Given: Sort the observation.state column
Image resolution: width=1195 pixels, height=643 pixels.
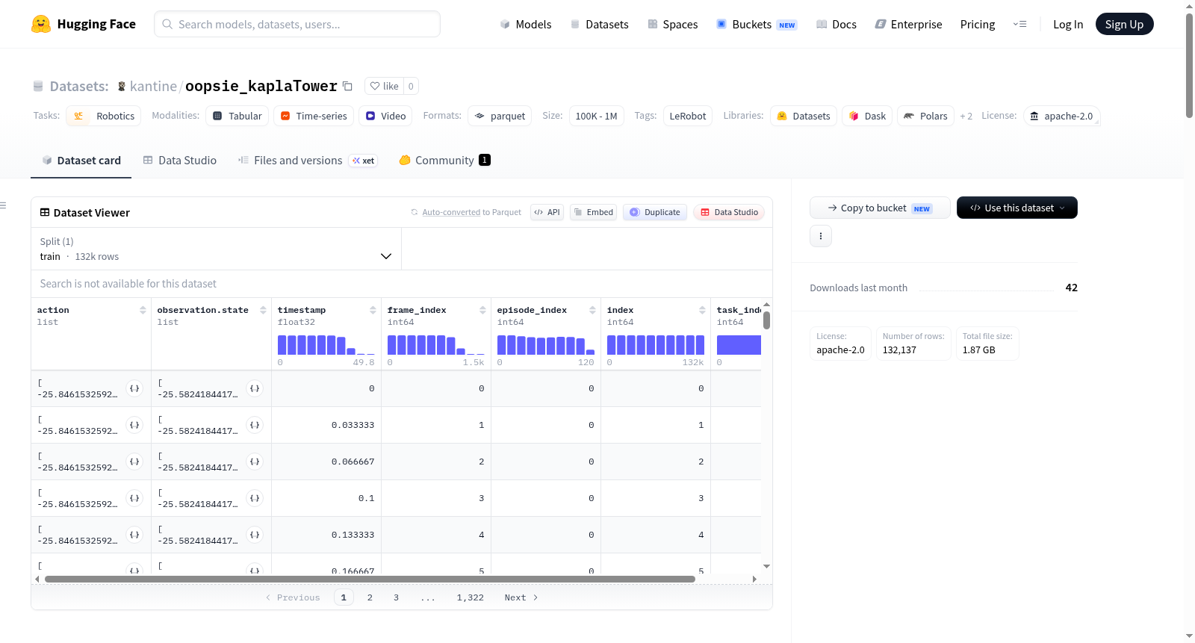Looking at the screenshot, I should coord(263,310).
